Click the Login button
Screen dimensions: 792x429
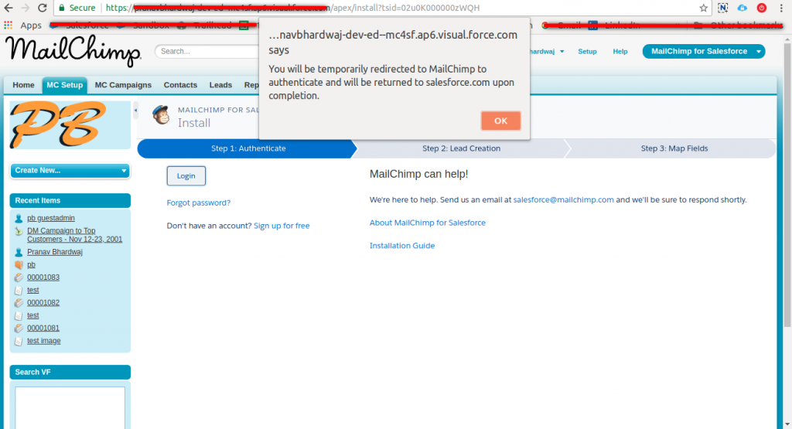[186, 175]
